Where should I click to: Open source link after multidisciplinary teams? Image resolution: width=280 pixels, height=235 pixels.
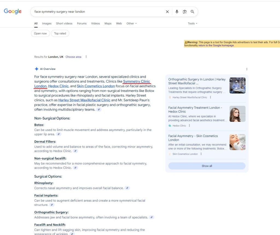(x=99, y=110)
